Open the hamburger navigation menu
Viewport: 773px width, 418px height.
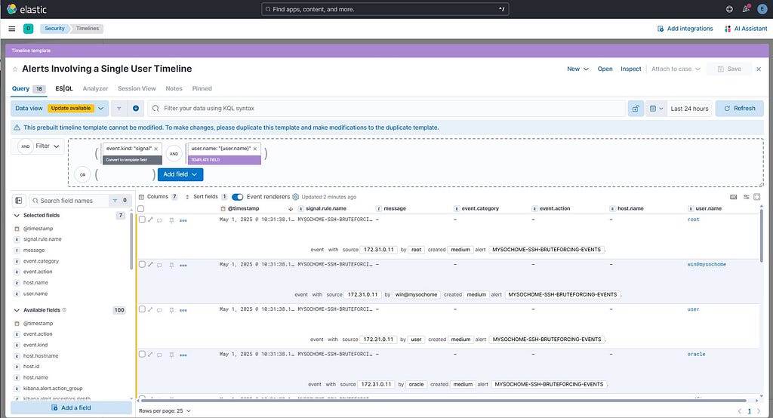tap(12, 29)
